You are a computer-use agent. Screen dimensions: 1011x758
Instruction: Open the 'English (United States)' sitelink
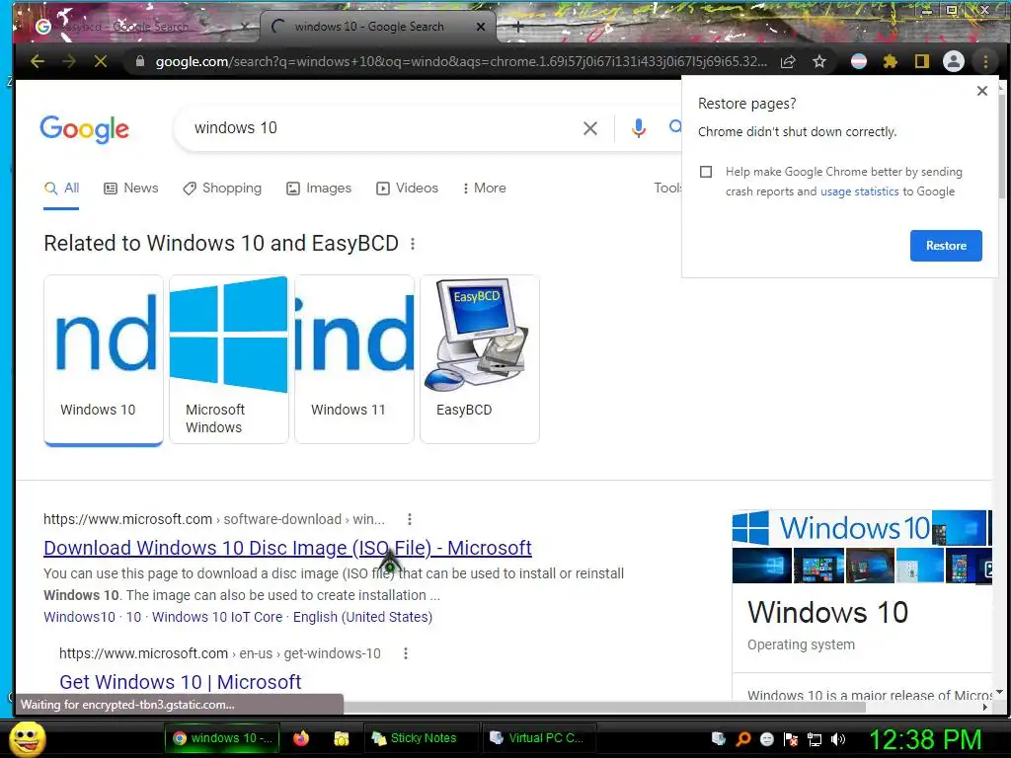click(362, 617)
